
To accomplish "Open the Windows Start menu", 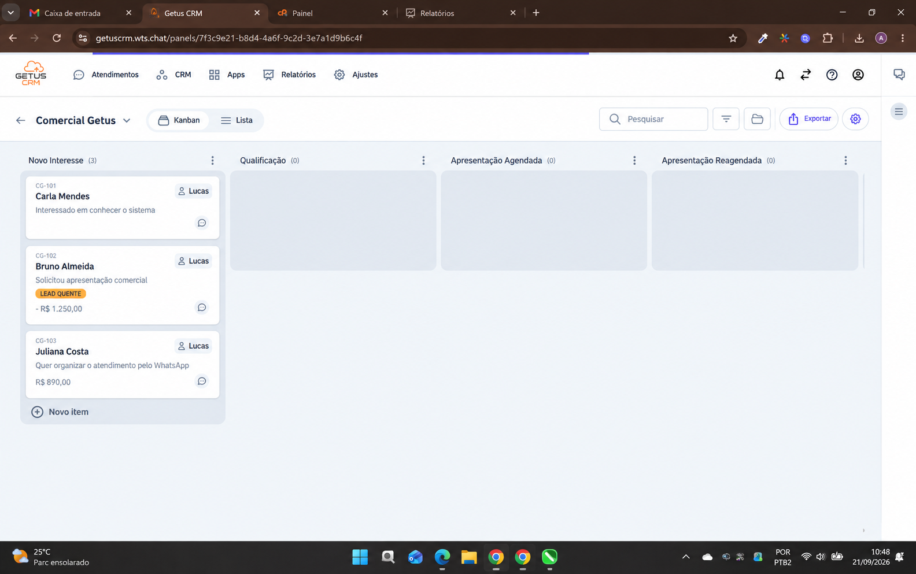I will click(x=360, y=557).
